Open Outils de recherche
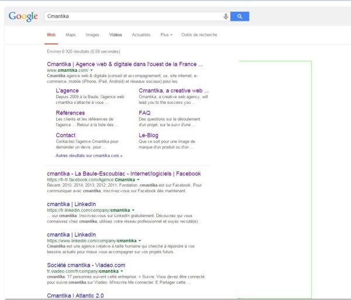351x300 pixels. coord(199,34)
